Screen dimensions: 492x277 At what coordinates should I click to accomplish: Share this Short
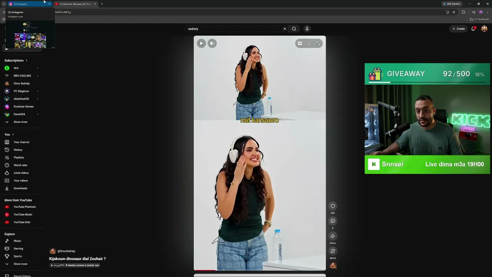click(x=333, y=236)
